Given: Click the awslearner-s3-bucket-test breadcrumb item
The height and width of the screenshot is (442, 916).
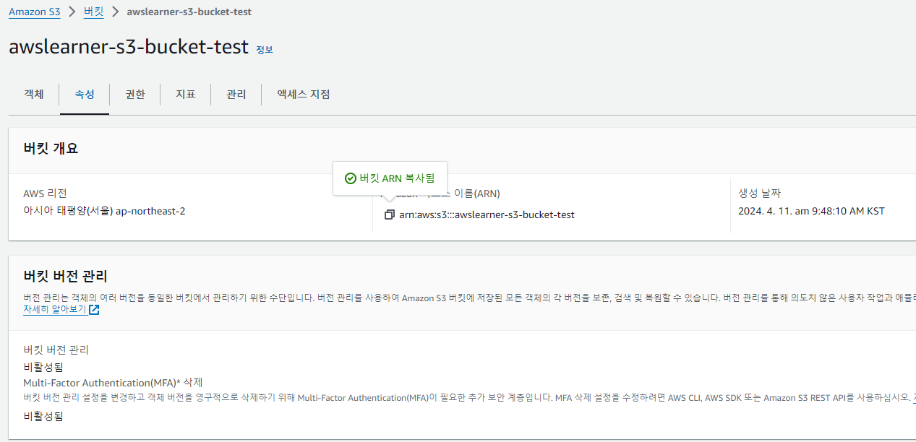Looking at the screenshot, I should 189,12.
